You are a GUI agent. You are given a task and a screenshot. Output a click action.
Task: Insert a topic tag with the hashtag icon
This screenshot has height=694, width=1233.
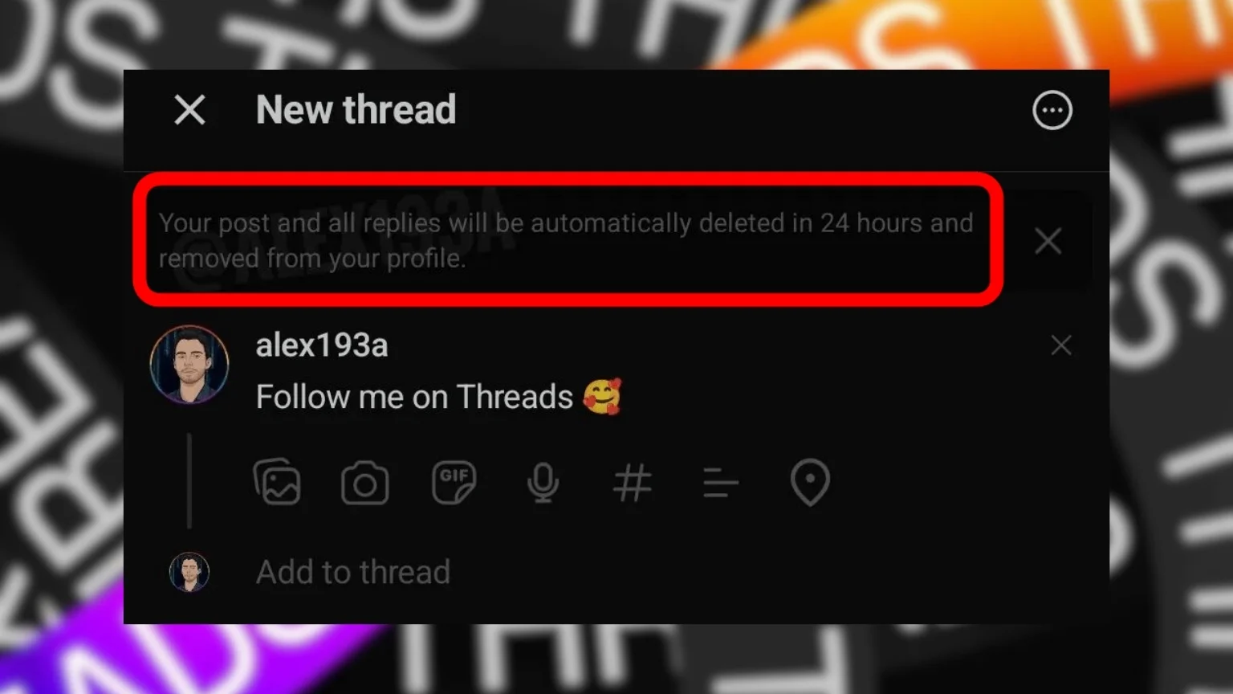(632, 483)
